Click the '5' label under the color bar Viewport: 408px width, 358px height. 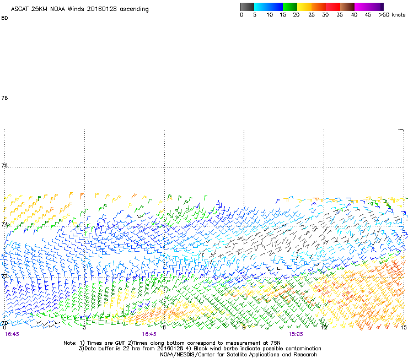(255, 15)
